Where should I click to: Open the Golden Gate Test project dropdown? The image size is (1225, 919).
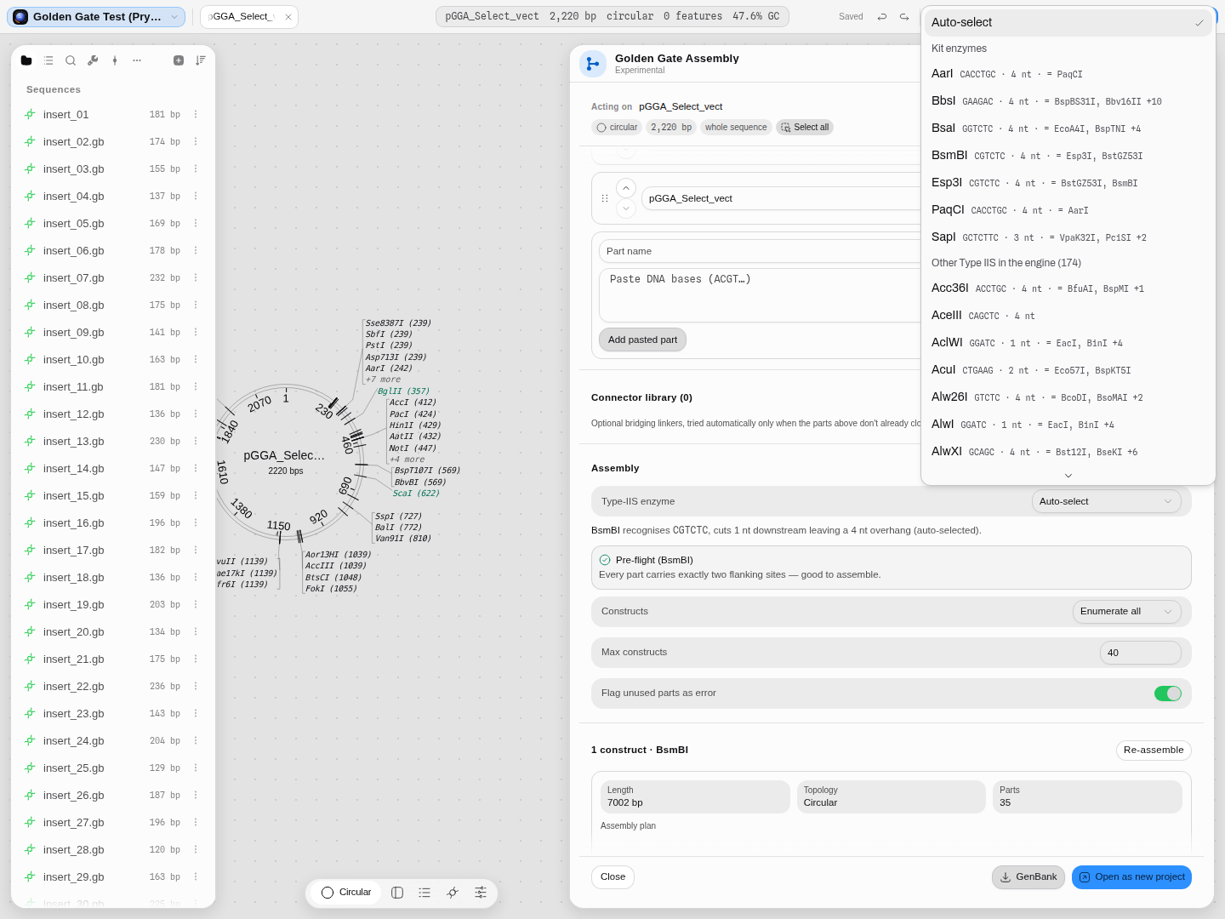pyautogui.click(x=96, y=17)
